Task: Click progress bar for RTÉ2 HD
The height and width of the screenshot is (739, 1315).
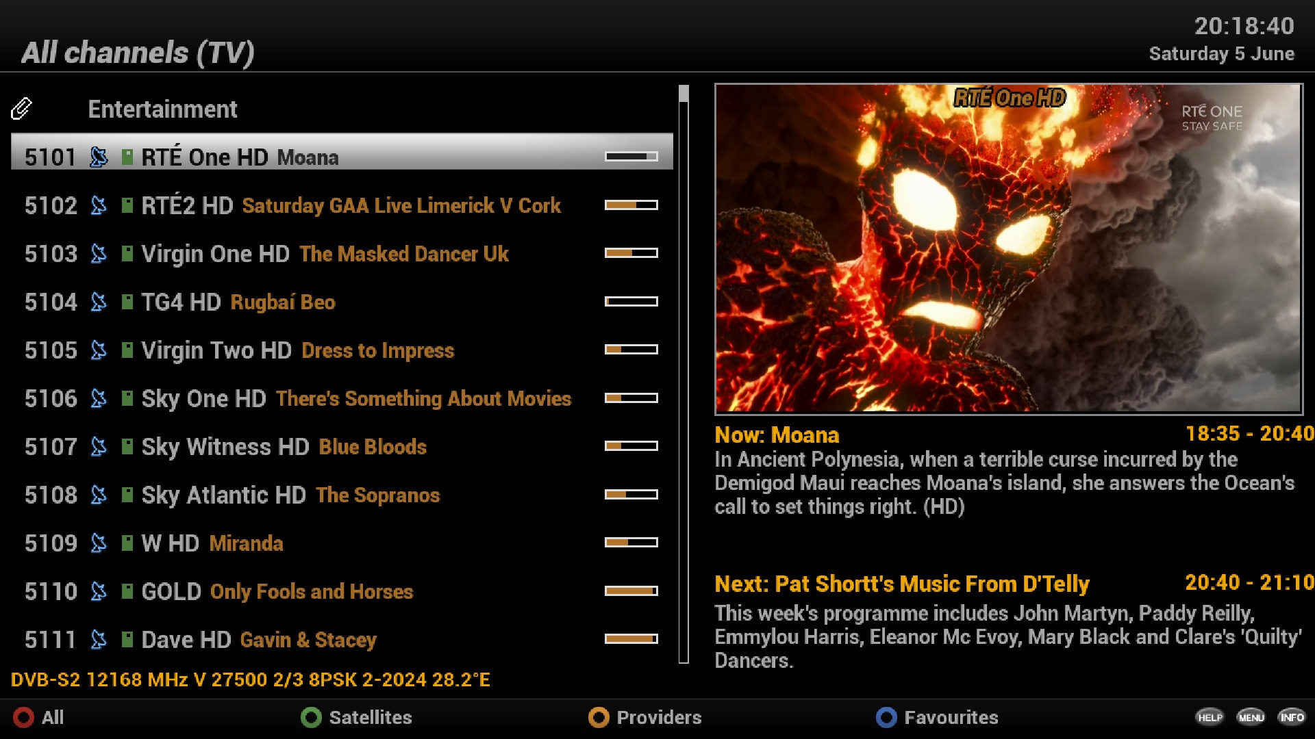Action: click(x=631, y=205)
